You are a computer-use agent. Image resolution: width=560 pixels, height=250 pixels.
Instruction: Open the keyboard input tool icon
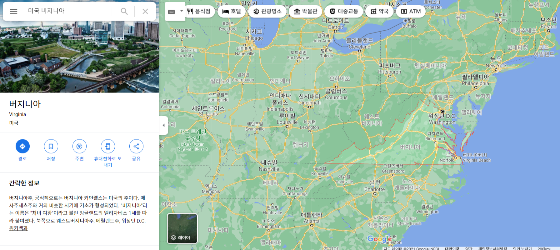tap(171, 12)
